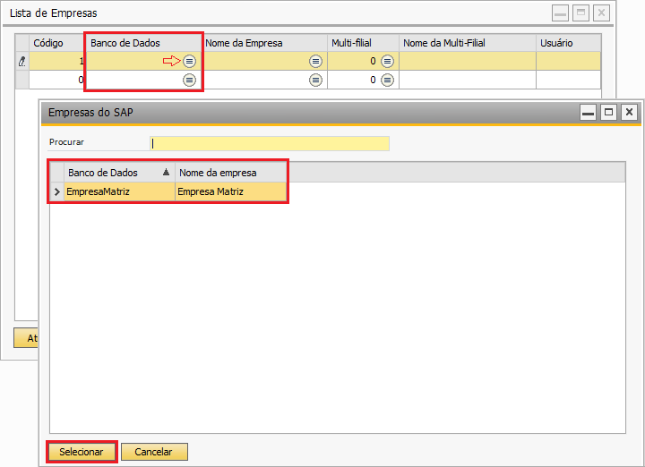Focus the Procurar search field
The width and height of the screenshot is (645, 467).
pos(270,143)
